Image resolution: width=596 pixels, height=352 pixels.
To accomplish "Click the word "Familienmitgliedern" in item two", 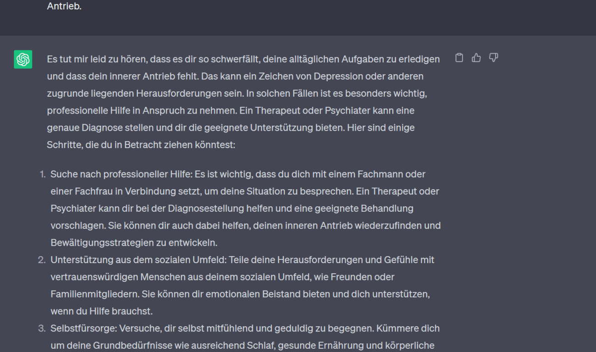I will tap(94, 294).
